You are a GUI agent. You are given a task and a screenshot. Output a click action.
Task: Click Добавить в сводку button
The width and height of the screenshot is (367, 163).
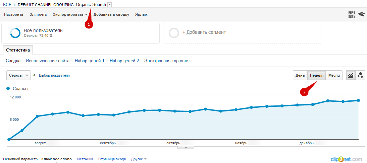111,14
